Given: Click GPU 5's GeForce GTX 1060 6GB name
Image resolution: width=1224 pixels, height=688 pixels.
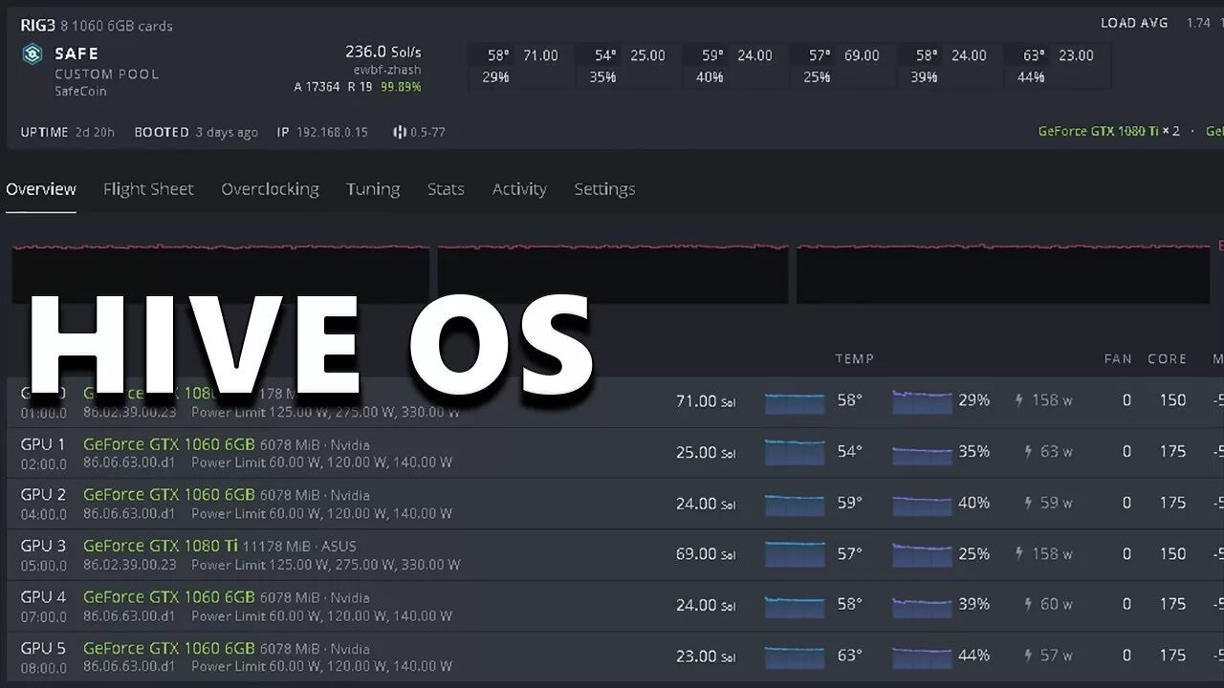Looking at the screenshot, I should [169, 648].
